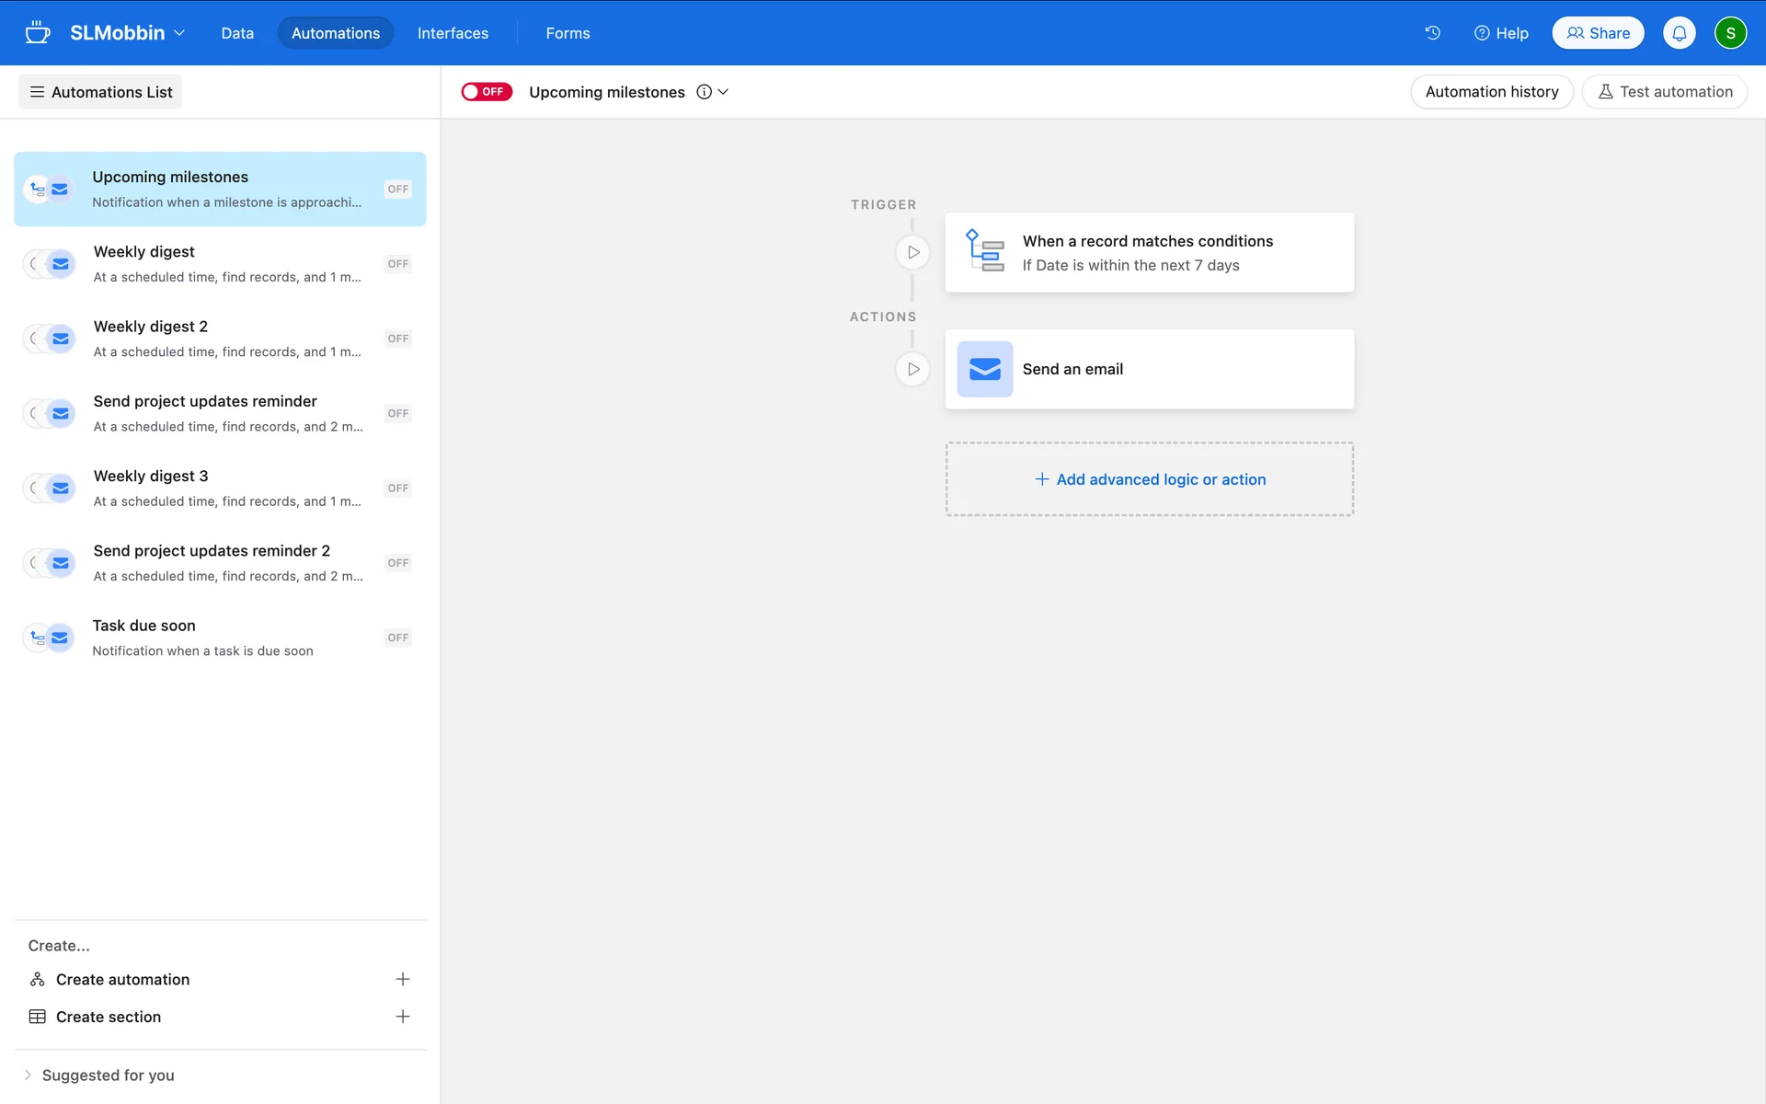Click the base history clock icon

point(1432,33)
